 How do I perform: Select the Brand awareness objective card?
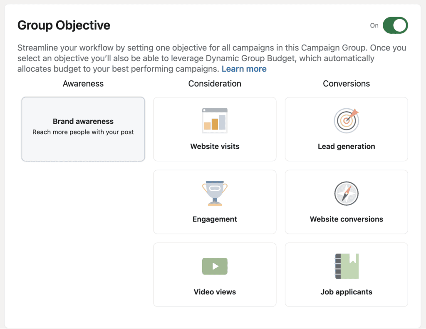(x=83, y=129)
